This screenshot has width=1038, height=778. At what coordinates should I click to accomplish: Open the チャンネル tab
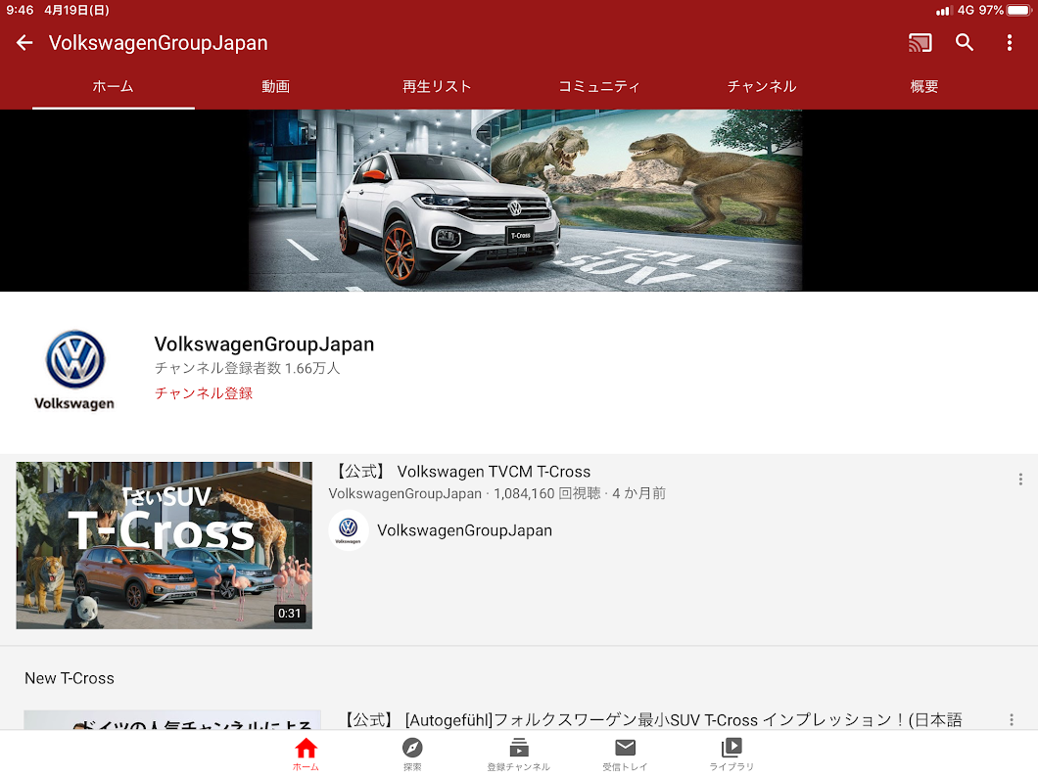click(x=761, y=87)
